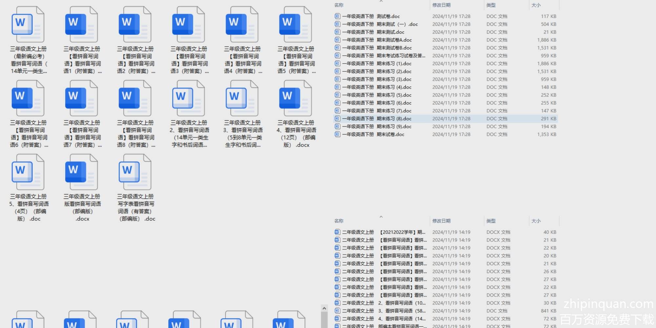The image size is (656, 328).
Task: Sort lower file list by 修改日期 header
Action: point(441,221)
